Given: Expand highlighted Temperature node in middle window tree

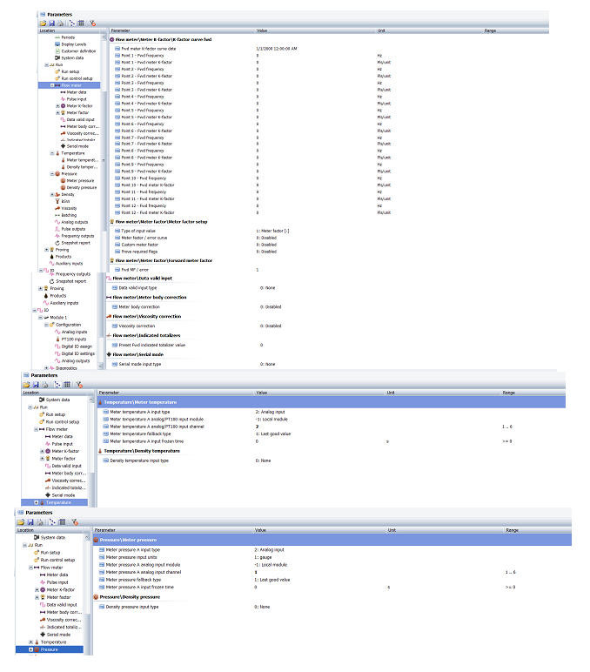Looking at the screenshot, I should [x=37, y=502].
